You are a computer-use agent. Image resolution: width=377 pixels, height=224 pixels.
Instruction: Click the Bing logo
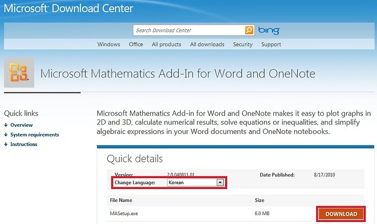click(x=269, y=30)
